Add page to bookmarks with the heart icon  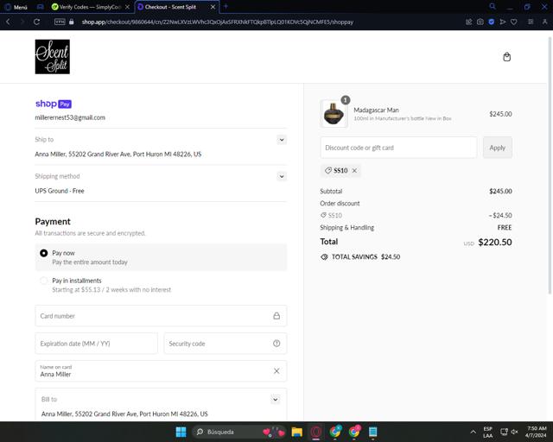[514, 22]
